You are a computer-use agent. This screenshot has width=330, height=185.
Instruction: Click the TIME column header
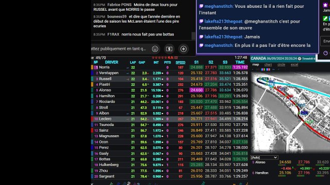click(240, 62)
